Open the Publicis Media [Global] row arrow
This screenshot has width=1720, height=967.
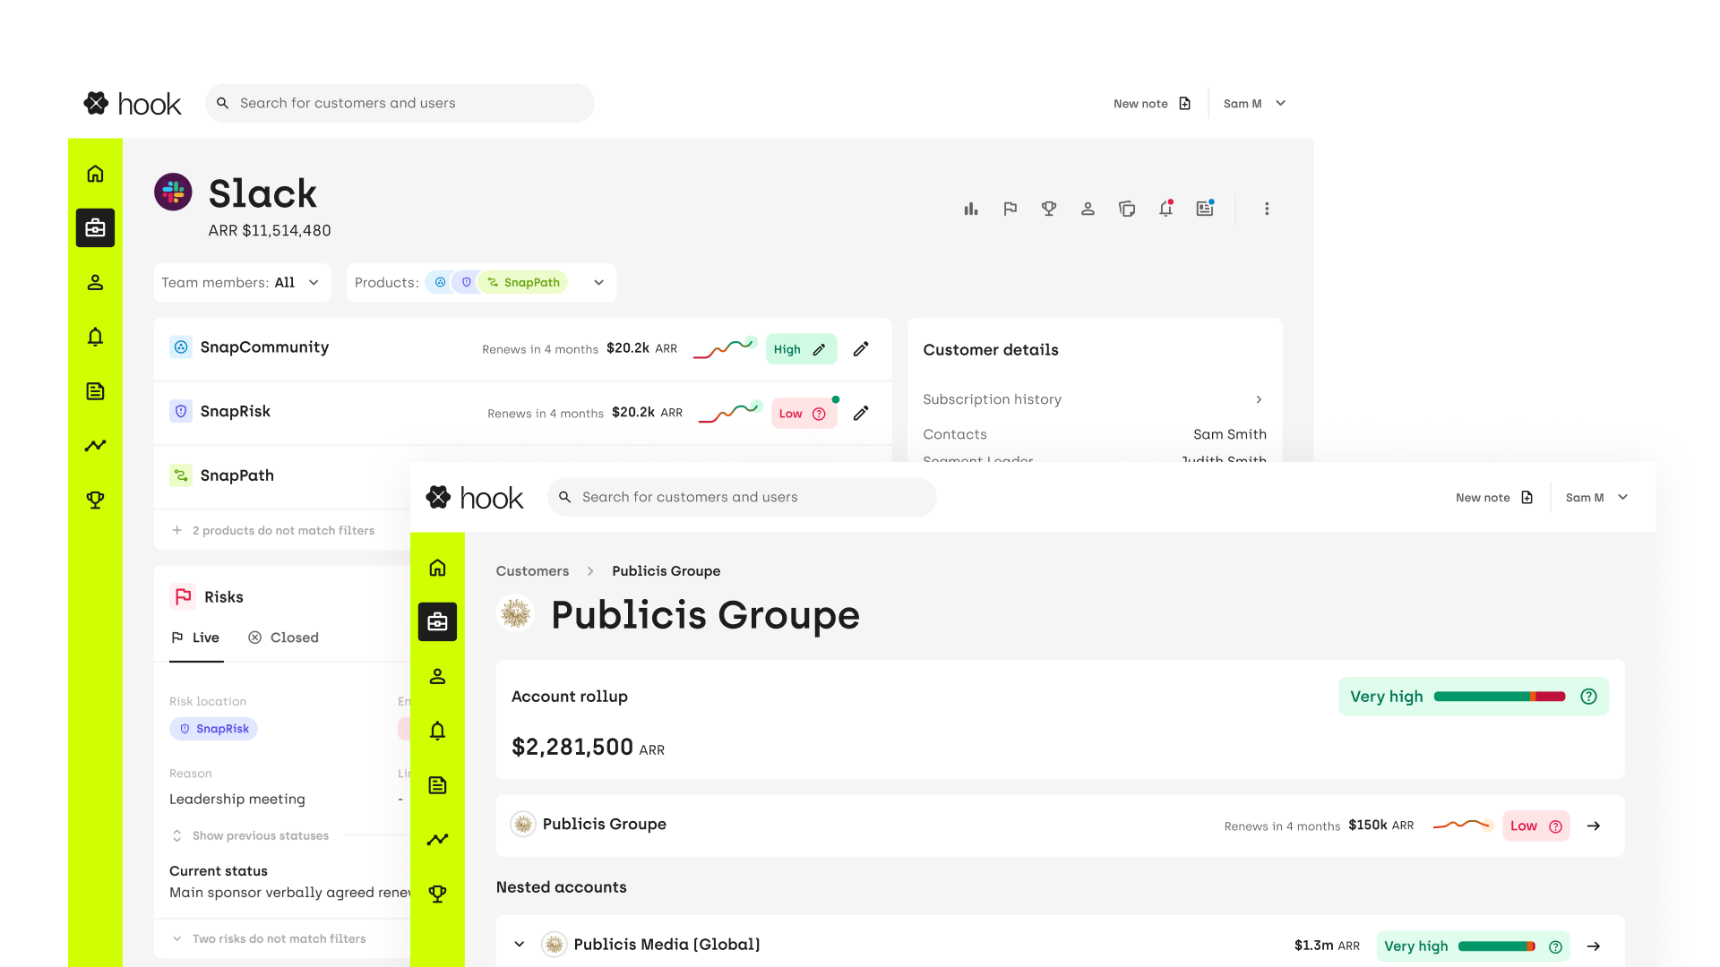pyautogui.click(x=1594, y=946)
